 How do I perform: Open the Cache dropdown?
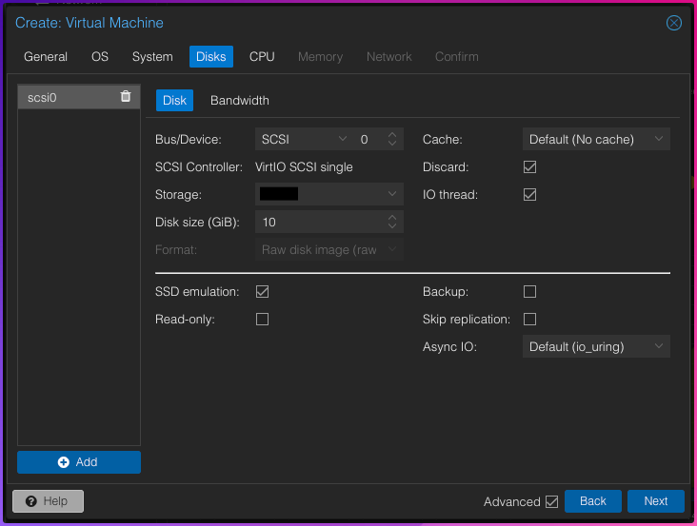pyautogui.click(x=595, y=140)
